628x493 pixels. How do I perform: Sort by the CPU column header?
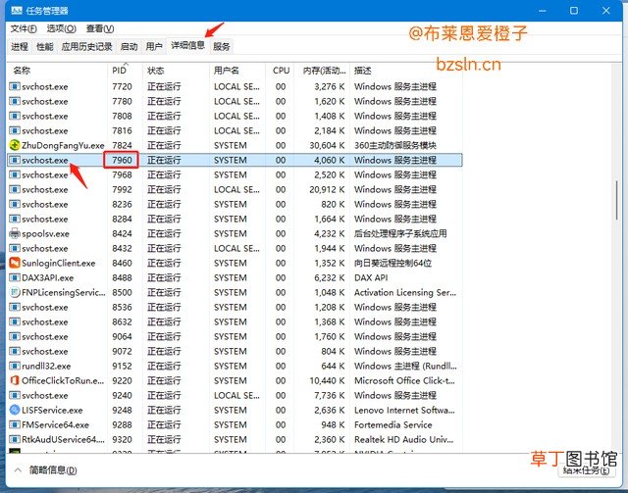coord(280,71)
